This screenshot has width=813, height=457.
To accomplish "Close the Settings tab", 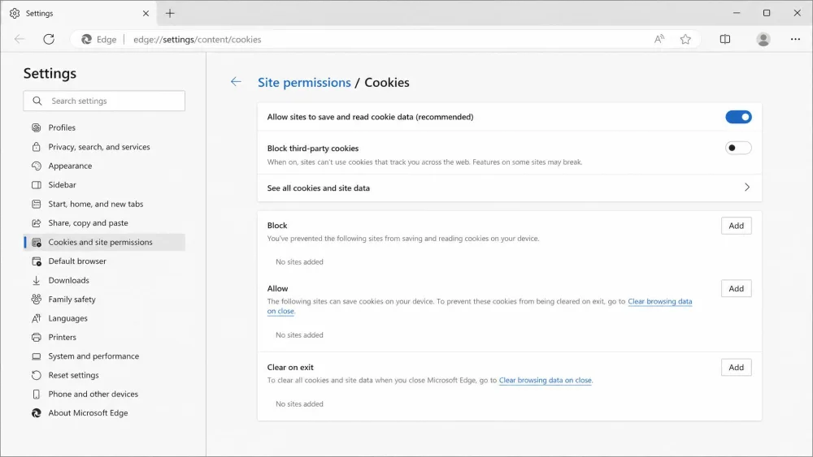I will pos(146,14).
